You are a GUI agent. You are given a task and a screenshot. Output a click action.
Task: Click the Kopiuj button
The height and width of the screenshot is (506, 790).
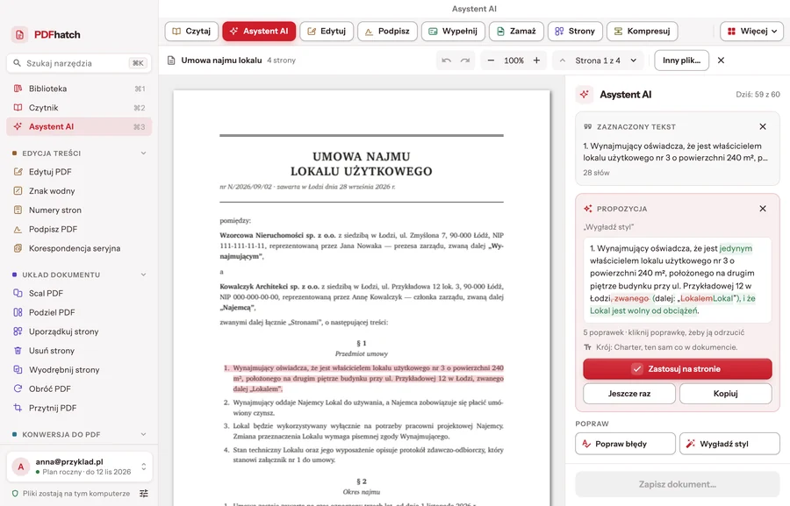pos(726,394)
